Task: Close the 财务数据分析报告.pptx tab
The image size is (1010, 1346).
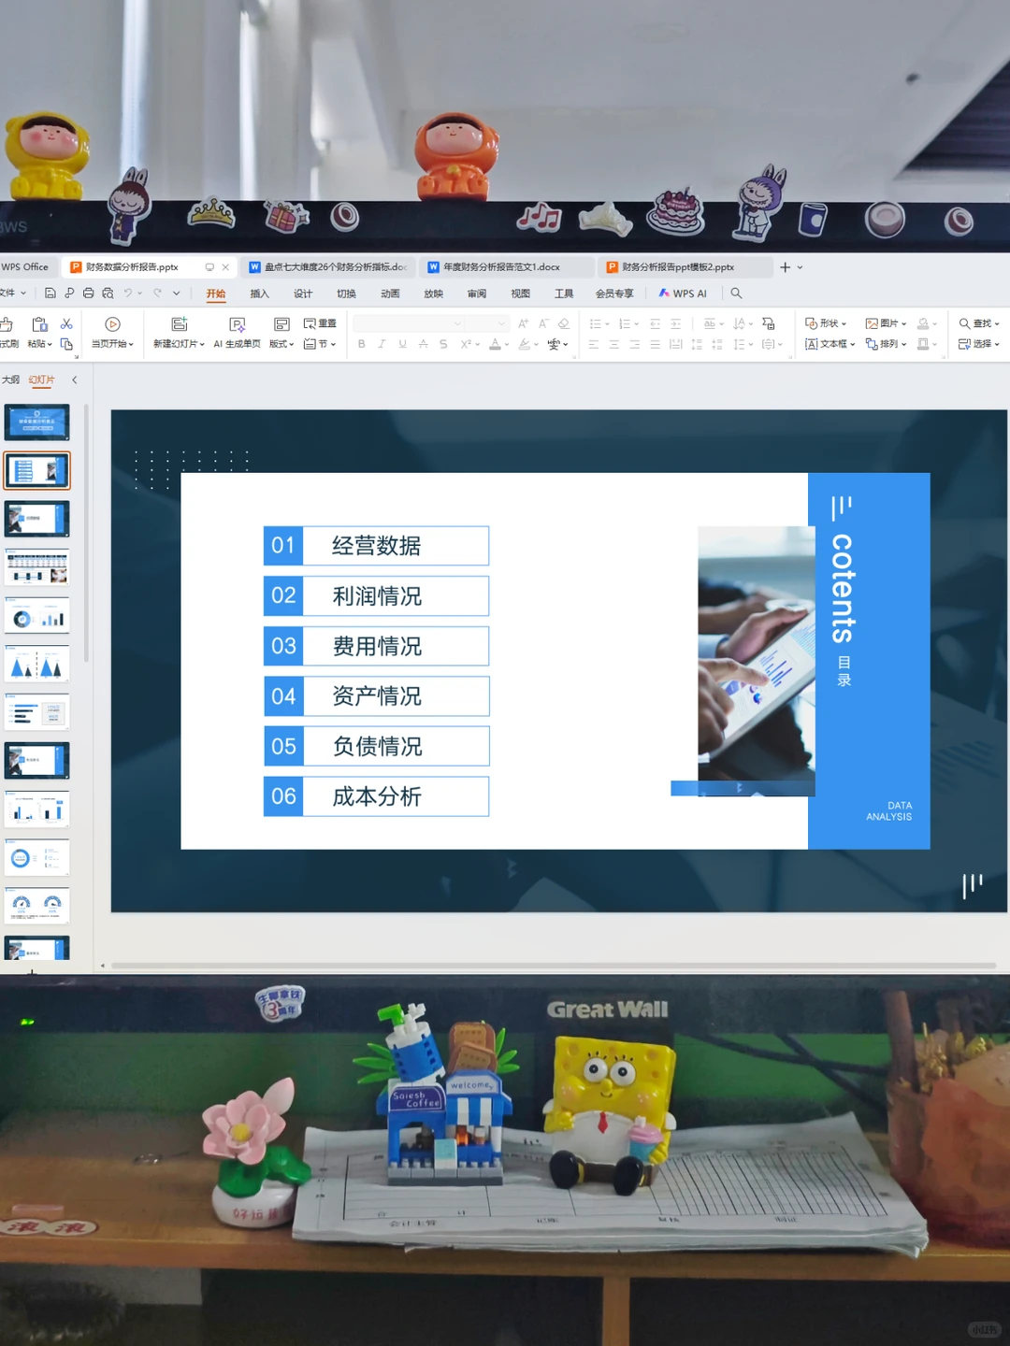Action: [x=225, y=267]
